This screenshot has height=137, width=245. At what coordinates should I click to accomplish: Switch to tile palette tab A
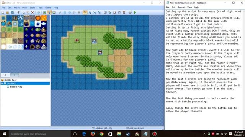tap(5, 75)
